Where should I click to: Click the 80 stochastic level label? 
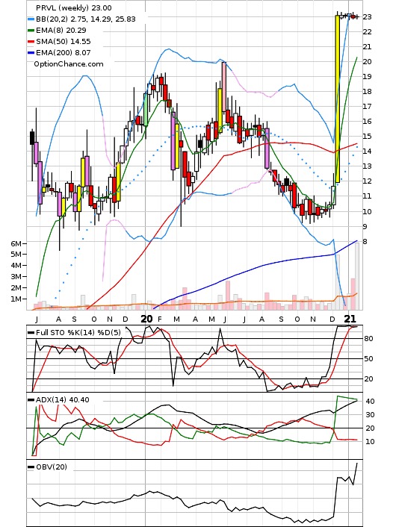368,339
